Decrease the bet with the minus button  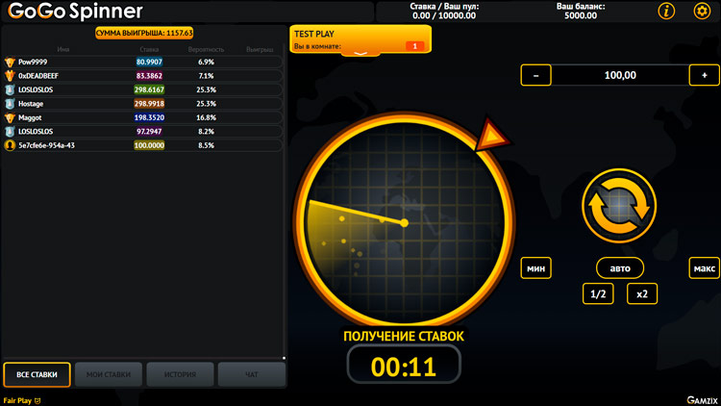click(535, 75)
